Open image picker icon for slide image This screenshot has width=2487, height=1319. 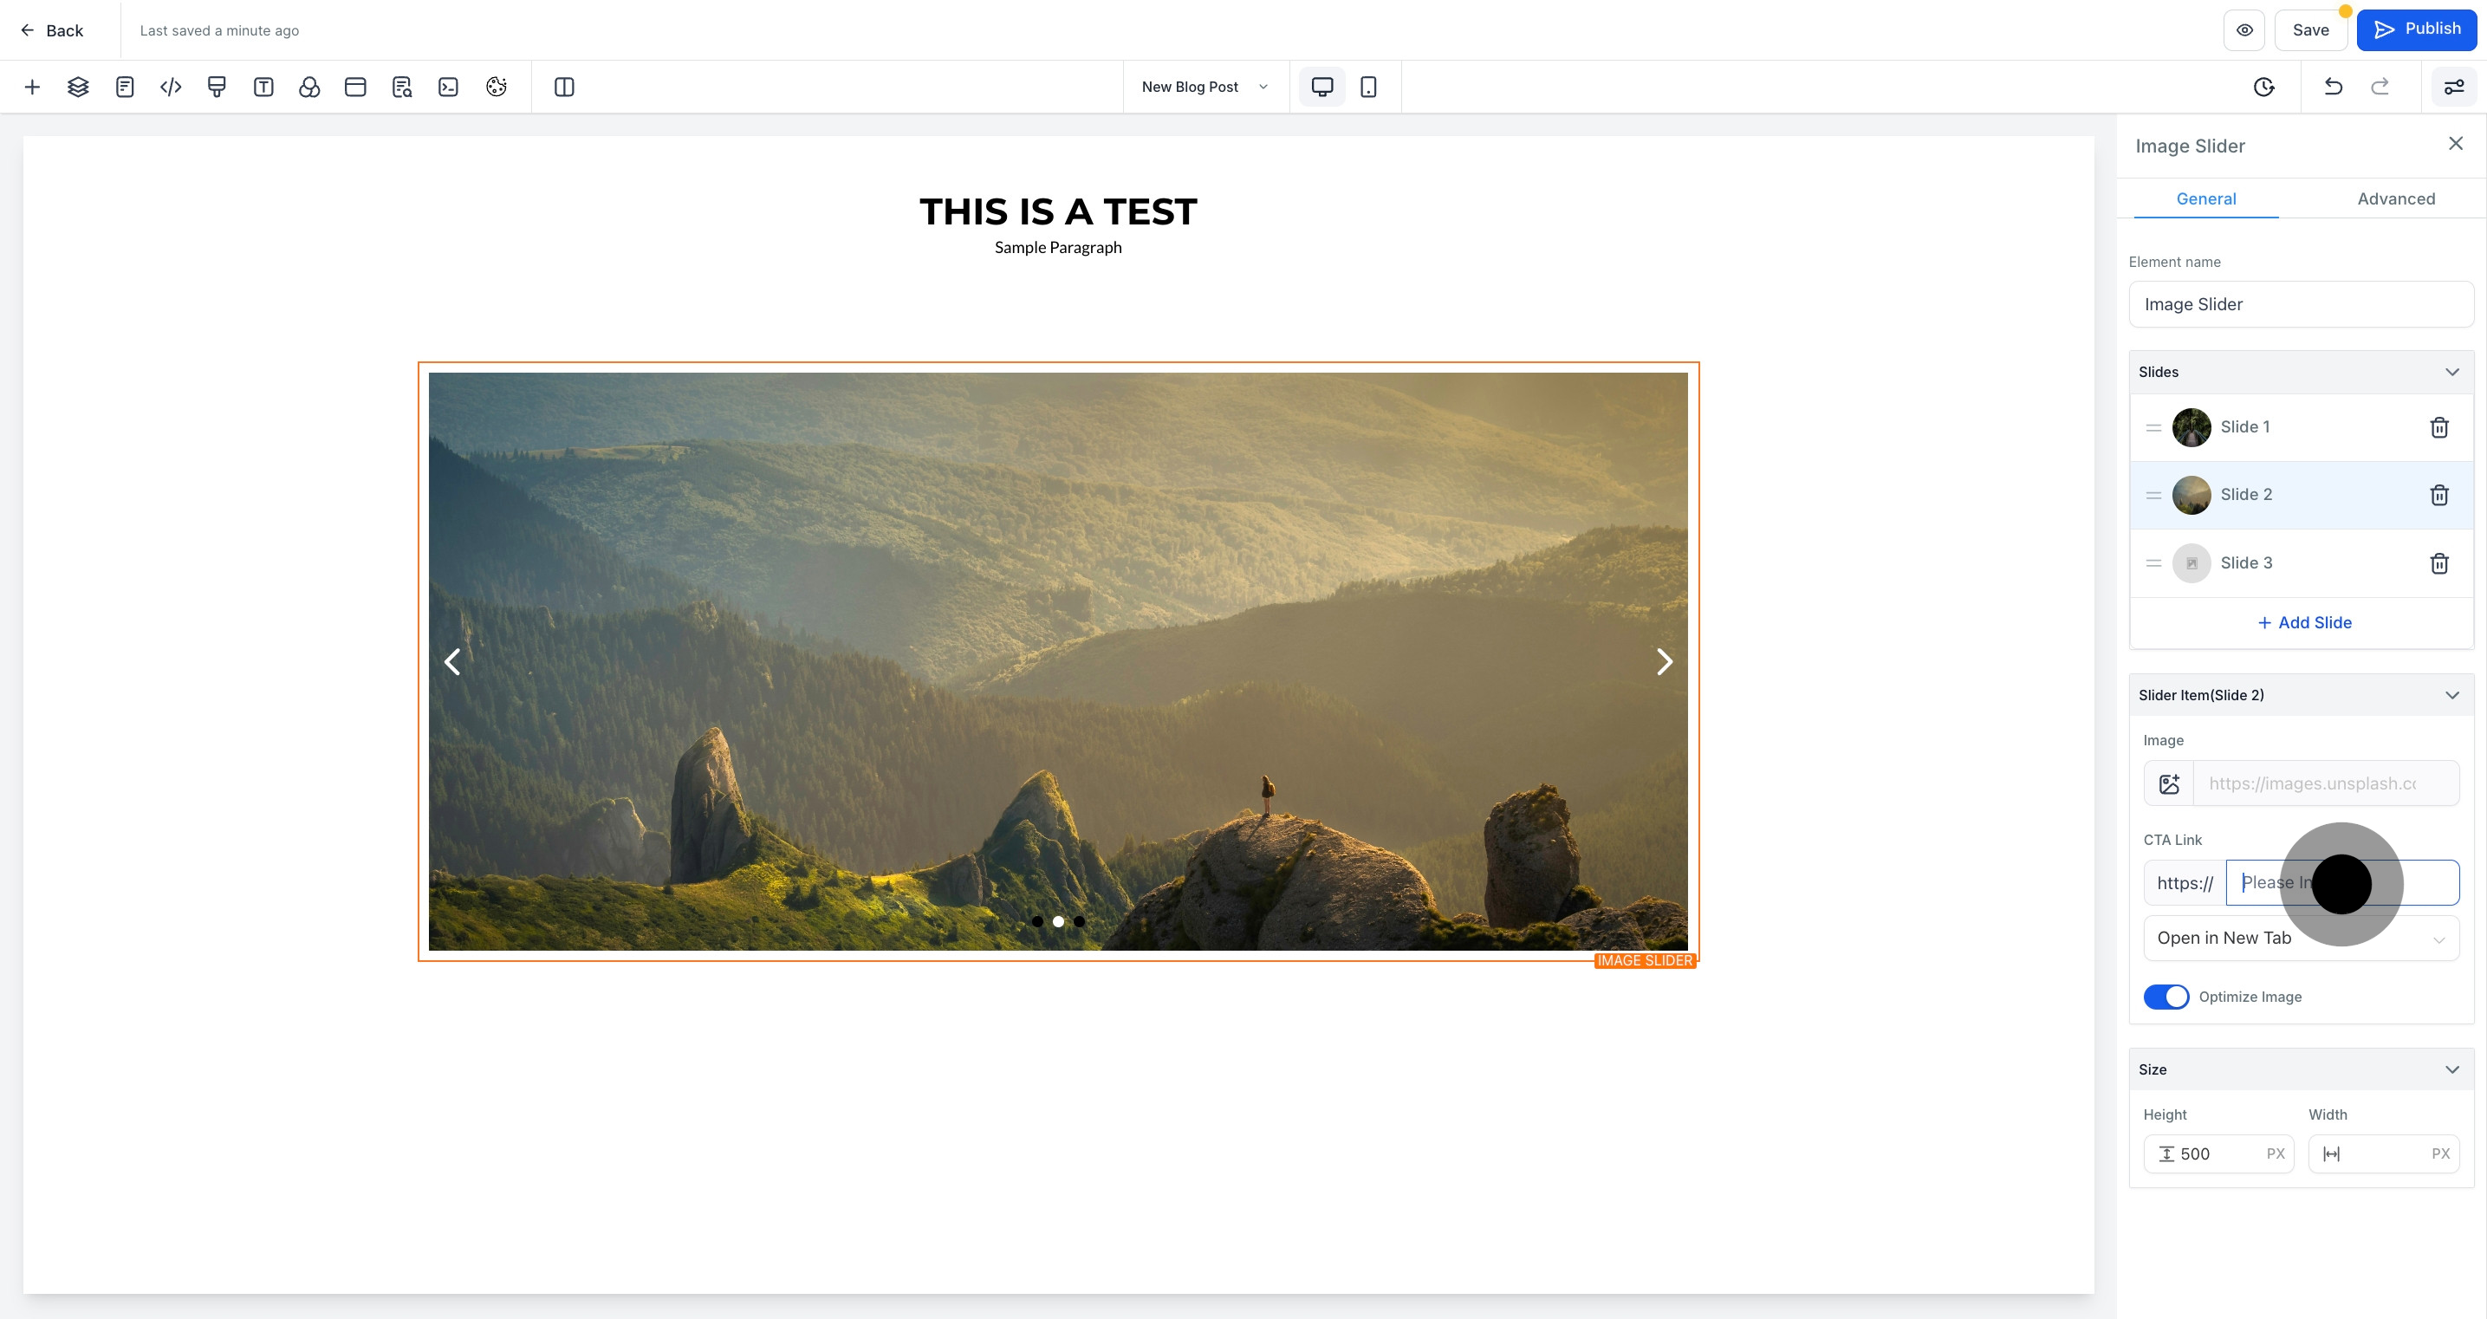2169,783
